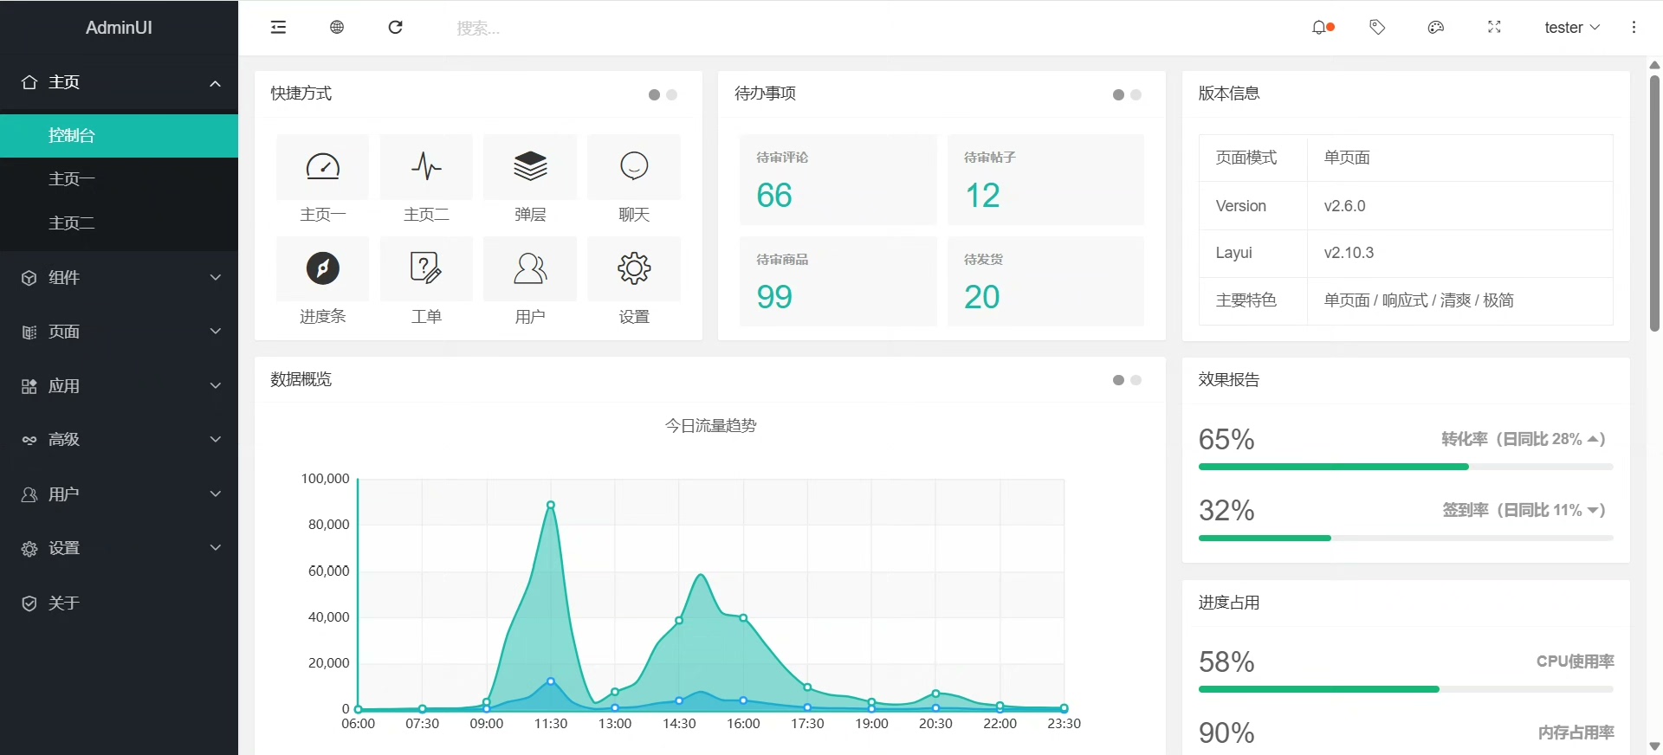Click the infinity icon beside 高级
1663x755 pixels.
coord(29,440)
